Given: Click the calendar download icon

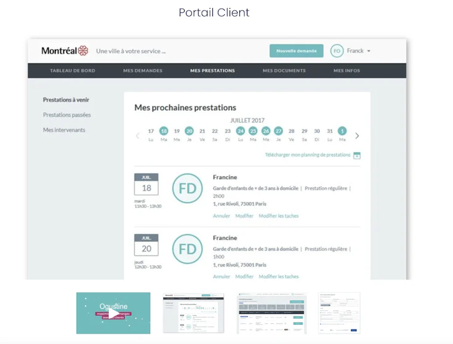Looking at the screenshot, I should (357, 156).
